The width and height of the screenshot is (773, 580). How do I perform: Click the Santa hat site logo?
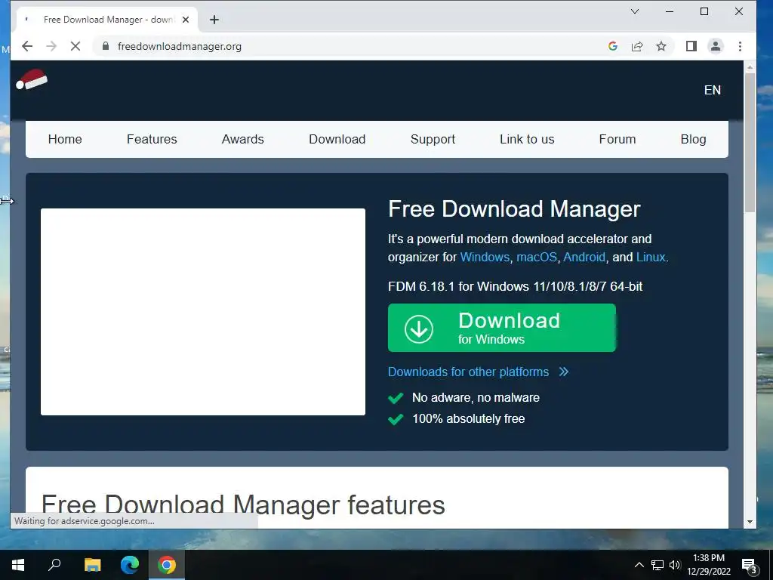(32, 79)
